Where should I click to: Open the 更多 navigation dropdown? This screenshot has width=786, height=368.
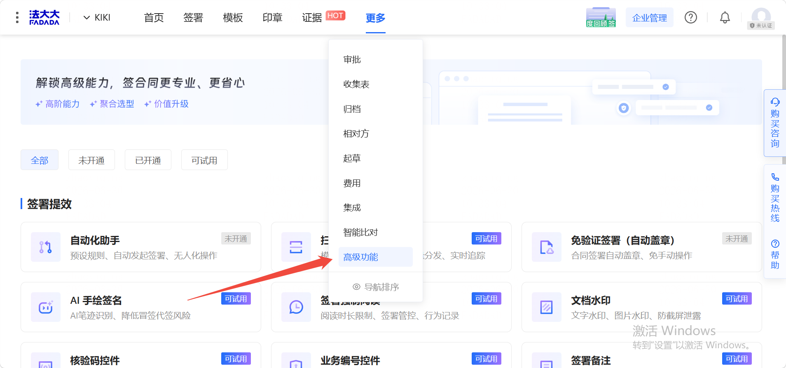(x=375, y=18)
